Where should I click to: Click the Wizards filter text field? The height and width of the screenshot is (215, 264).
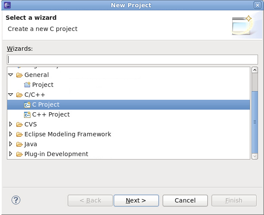point(132,59)
